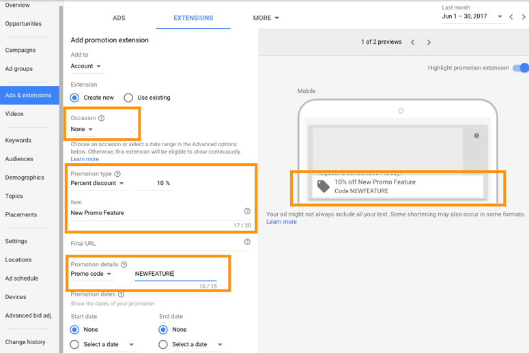Open the Promo code details dropdown
This screenshot has height=353, width=529.
coord(91,274)
